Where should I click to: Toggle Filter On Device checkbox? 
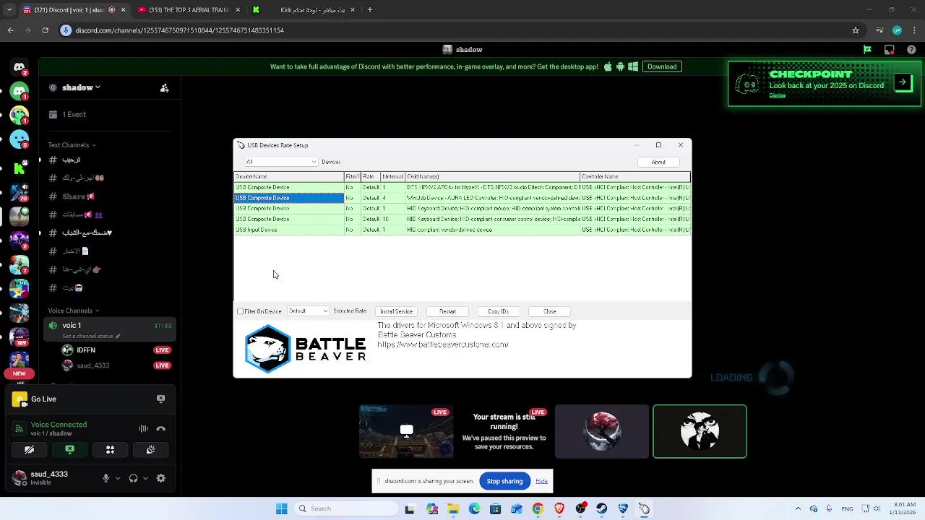[x=241, y=311]
